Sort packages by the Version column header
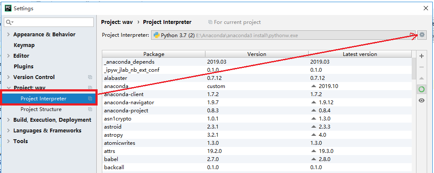 [256, 54]
